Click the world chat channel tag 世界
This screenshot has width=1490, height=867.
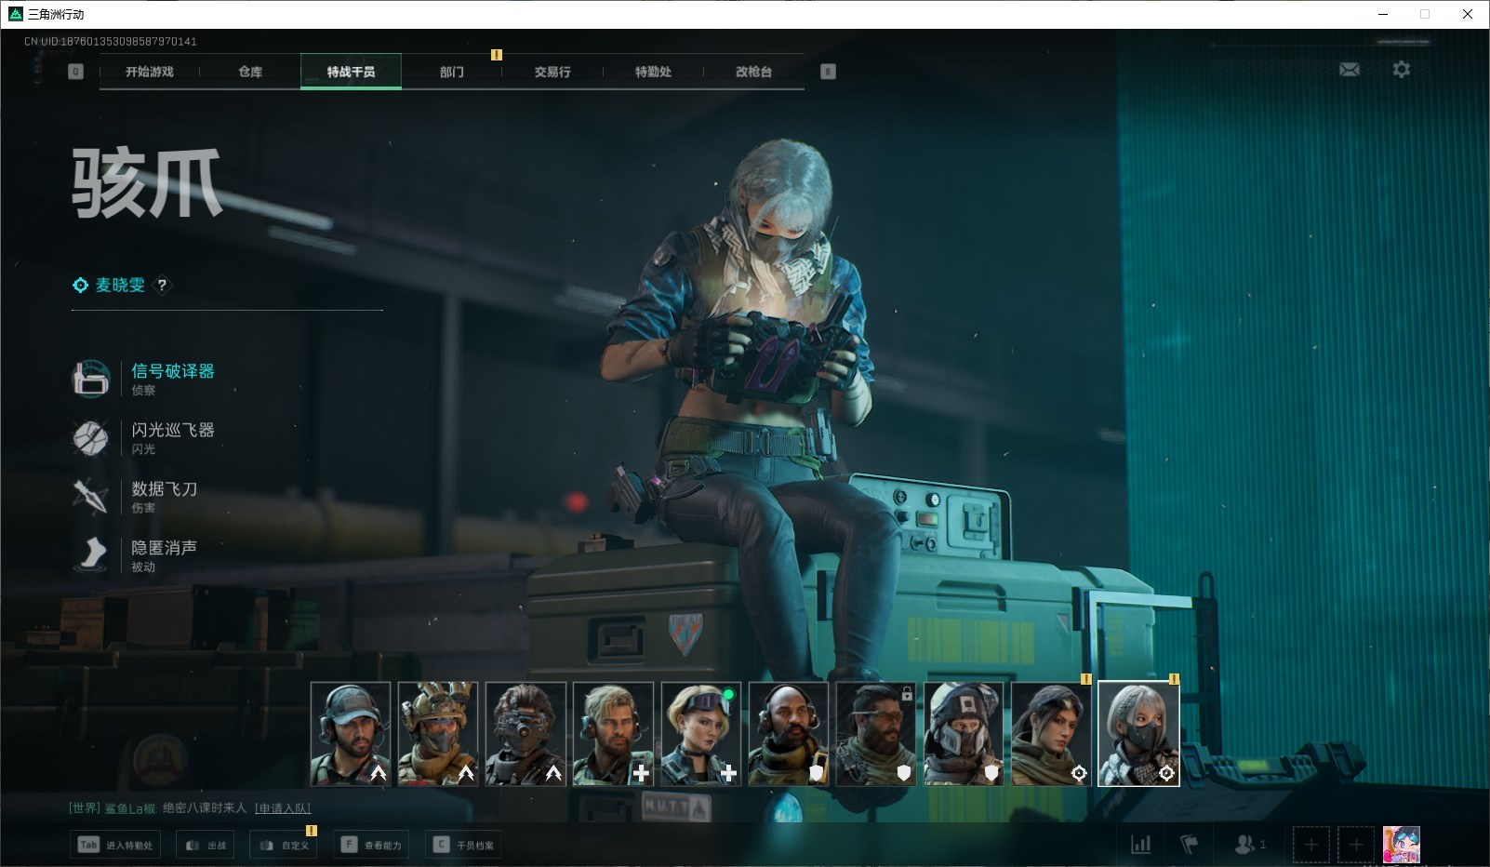[84, 808]
